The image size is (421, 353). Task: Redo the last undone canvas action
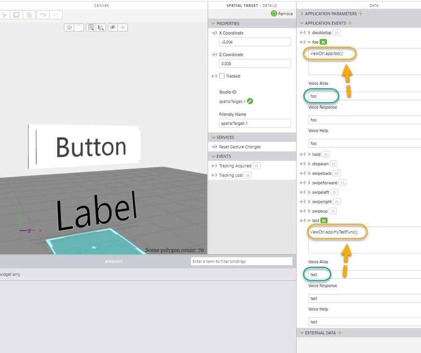pyautogui.click(x=56, y=15)
